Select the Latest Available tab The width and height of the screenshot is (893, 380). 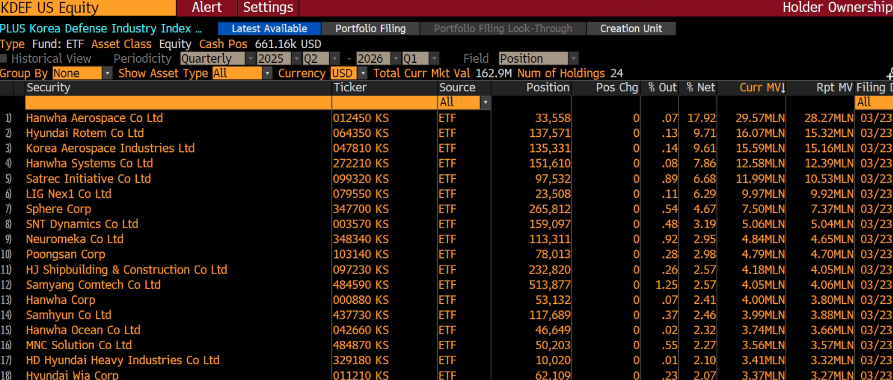269,29
